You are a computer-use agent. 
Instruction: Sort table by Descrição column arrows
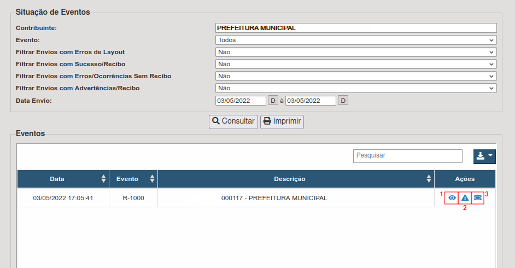[429, 179]
